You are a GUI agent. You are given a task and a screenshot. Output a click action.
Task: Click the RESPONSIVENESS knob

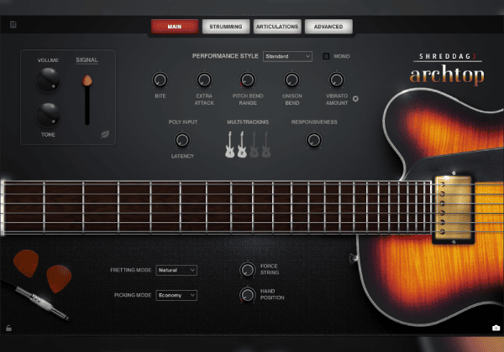click(314, 140)
